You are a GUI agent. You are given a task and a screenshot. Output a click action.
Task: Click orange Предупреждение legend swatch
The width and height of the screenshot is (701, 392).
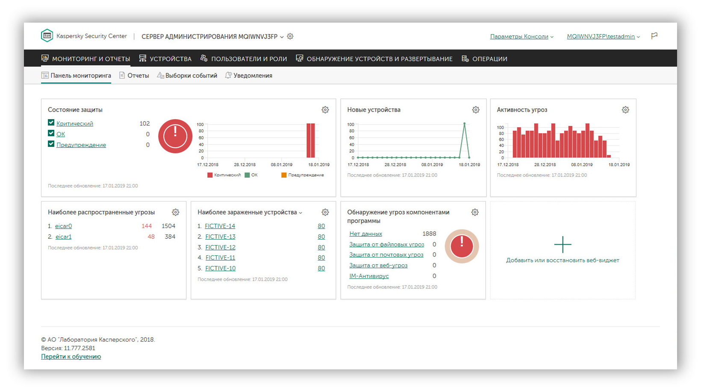click(284, 175)
